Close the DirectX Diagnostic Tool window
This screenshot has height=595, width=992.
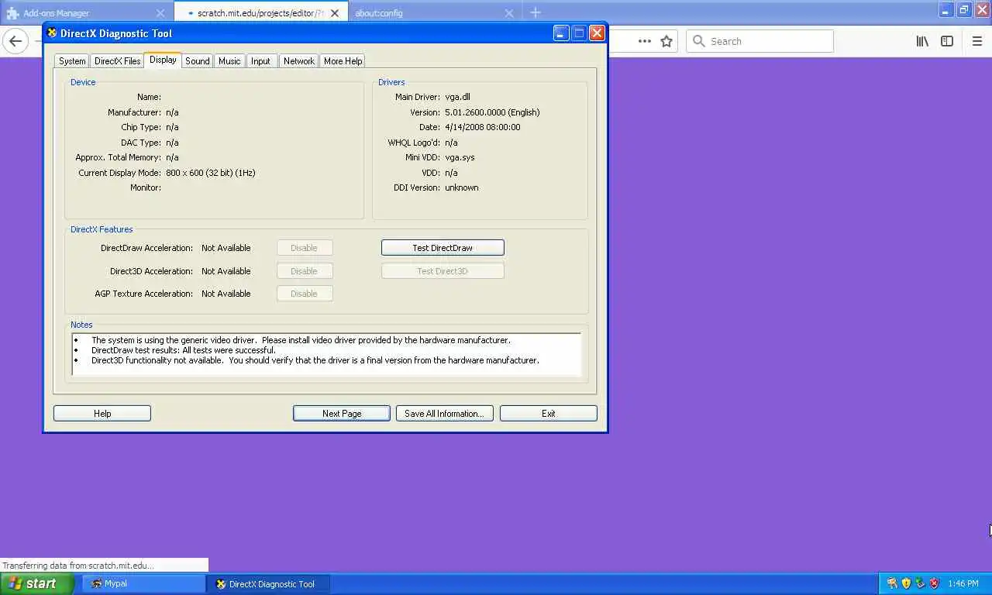(x=597, y=33)
